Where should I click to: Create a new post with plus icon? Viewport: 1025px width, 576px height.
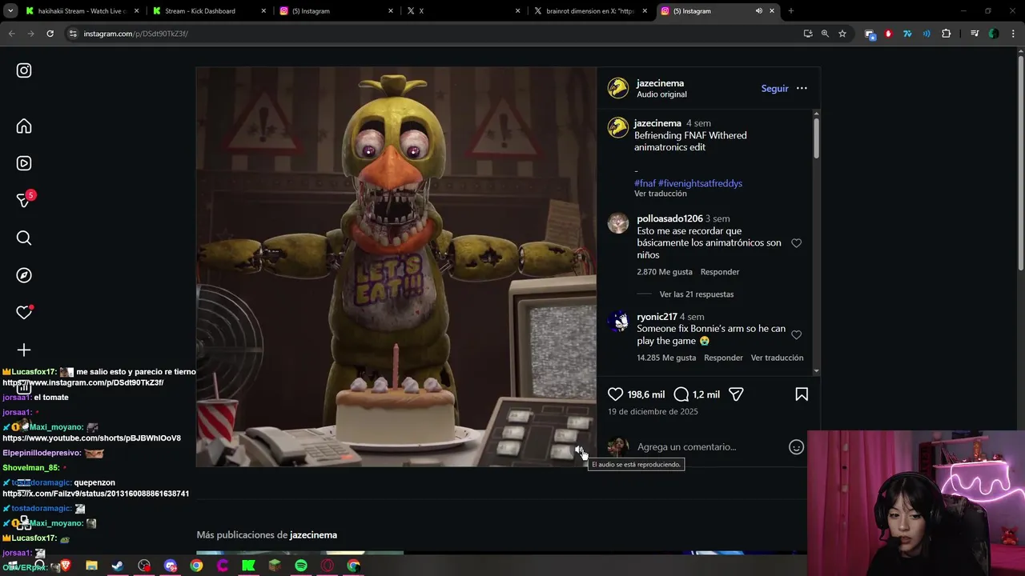(24, 350)
